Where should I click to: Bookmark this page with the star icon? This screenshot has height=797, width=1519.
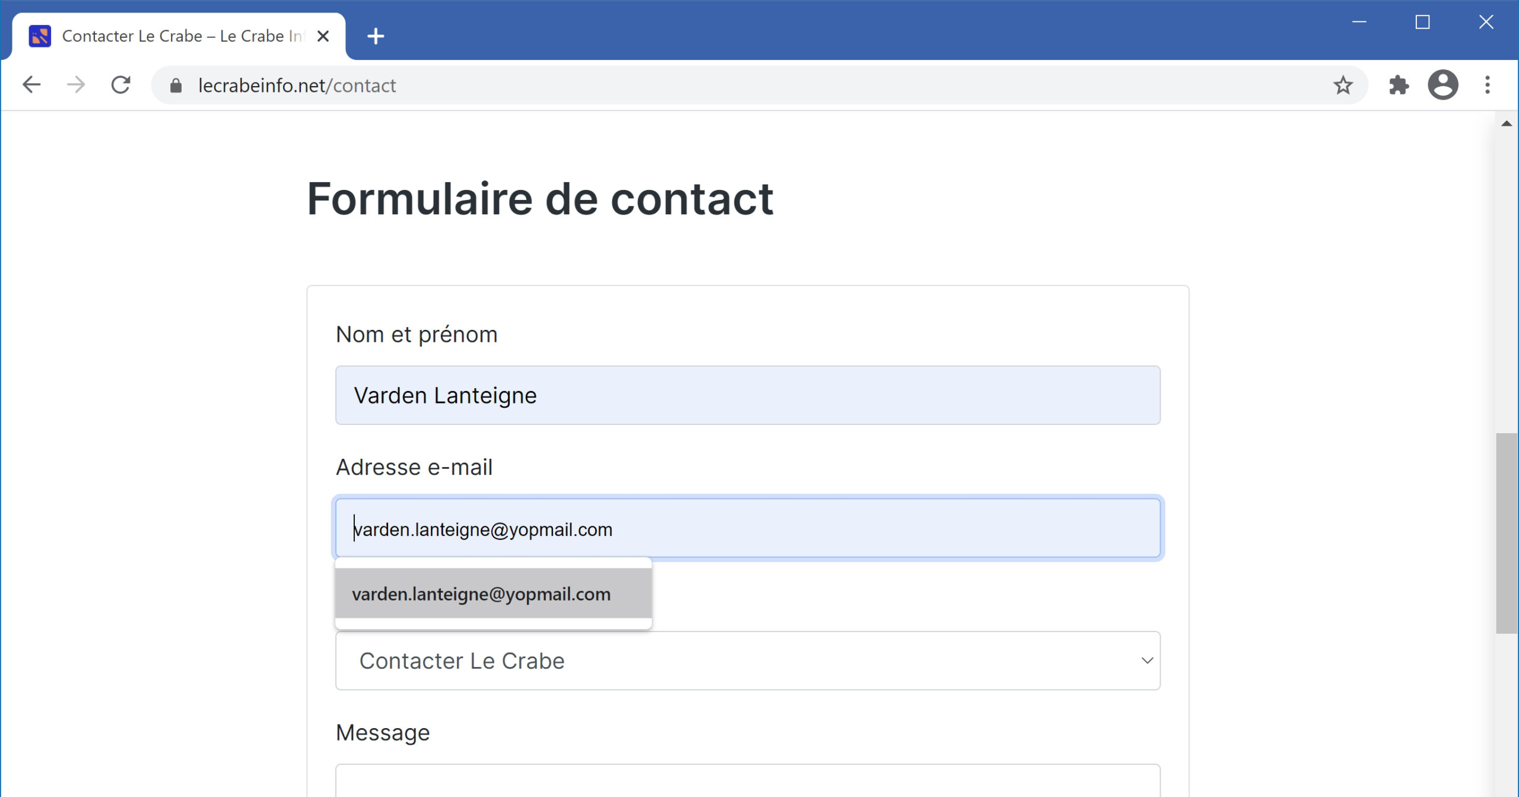point(1343,85)
